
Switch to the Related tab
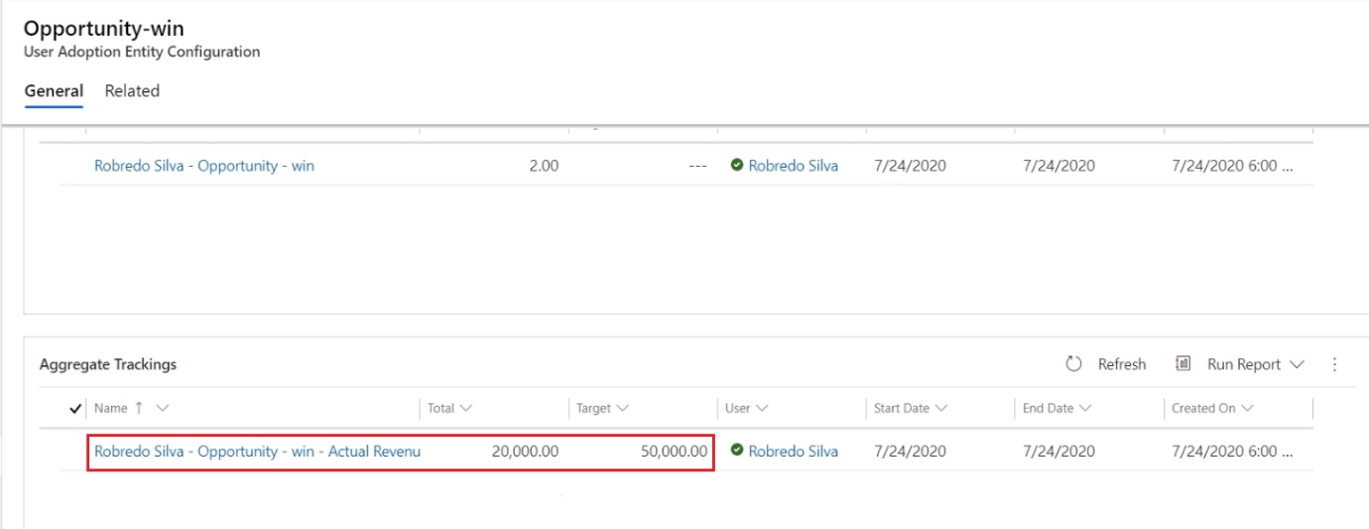click(x=132, y=90)
